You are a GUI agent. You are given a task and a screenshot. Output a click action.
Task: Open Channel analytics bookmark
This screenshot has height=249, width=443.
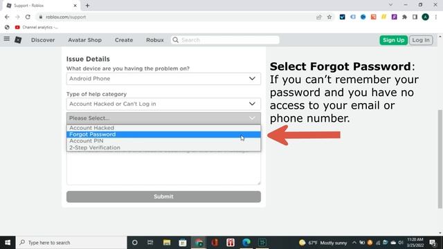[x=37, y=27]
